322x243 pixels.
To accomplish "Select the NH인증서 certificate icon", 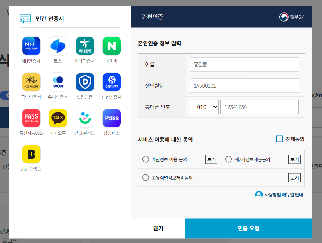I will 31,46.
